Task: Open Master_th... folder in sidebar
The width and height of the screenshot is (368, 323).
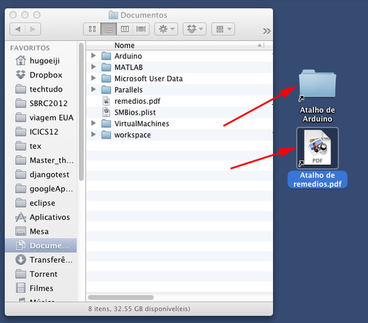Action: 41,160
